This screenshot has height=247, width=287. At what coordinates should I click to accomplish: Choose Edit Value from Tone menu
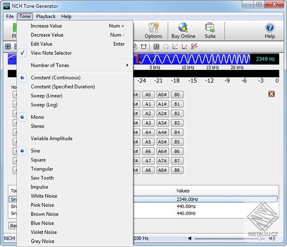[x=75, y=44]
